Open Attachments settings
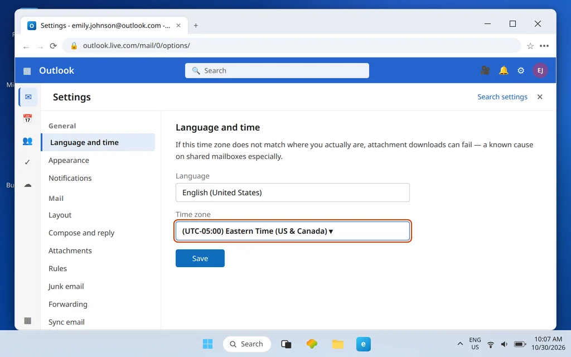Image resolution: width=571 pixels, height=357 pixels. coord(70,250)
